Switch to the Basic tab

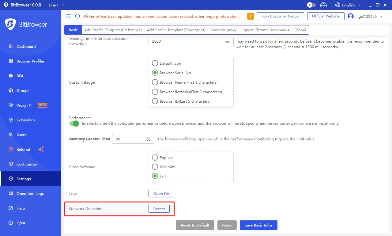click(x=73, y=30)
